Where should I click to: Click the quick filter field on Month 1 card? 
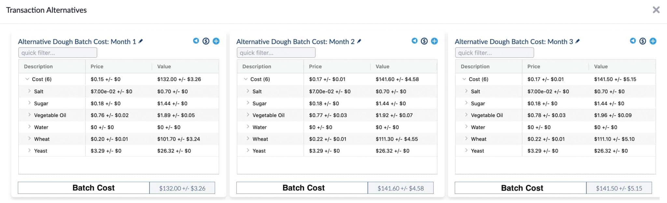pyautogui.click(x=57, y=52)
